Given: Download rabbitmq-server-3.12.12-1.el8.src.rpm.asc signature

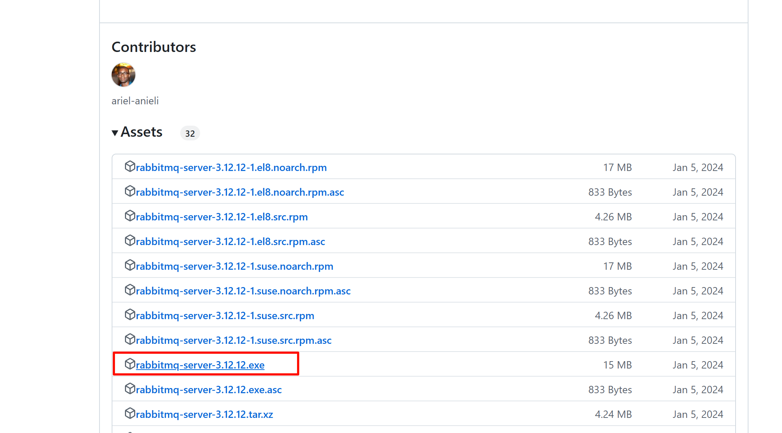Looking at the screenshot, I should tap(230, 241).
